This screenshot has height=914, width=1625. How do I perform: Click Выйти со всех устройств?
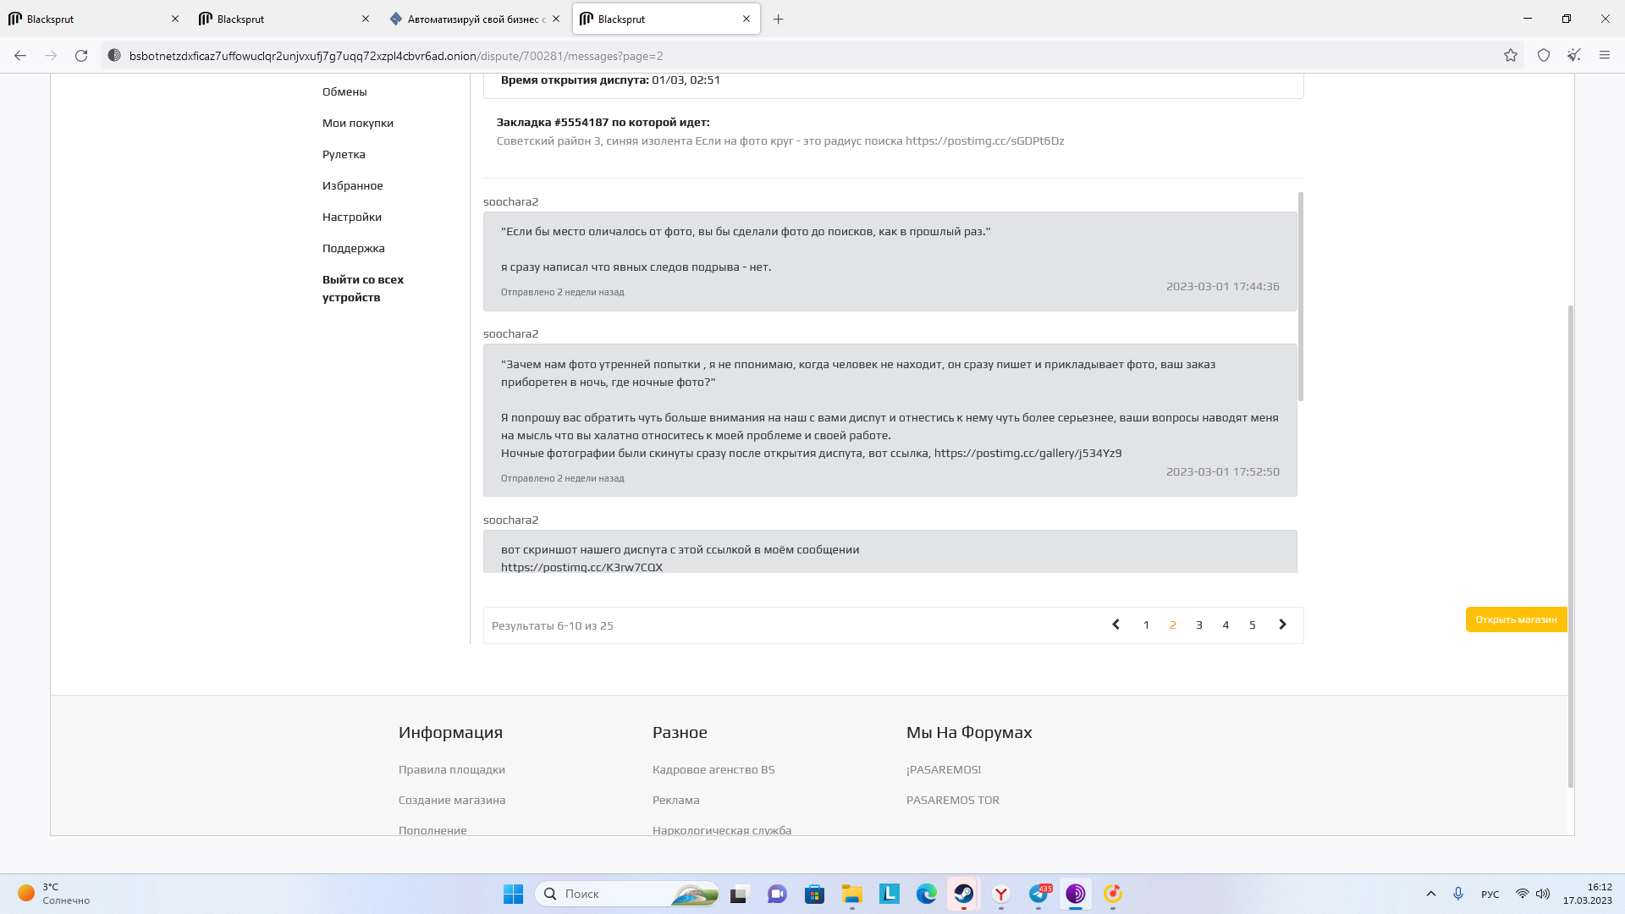tap(363, 288)
